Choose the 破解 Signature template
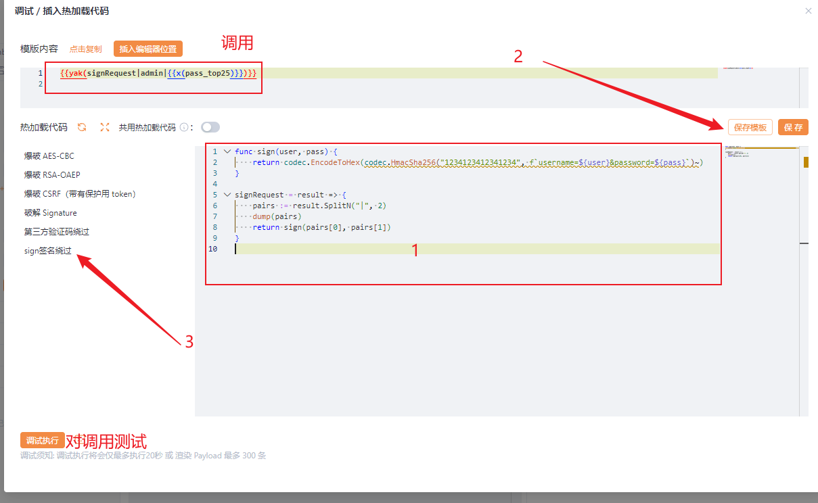The image size is (818, 503). pyautogui.click(x=50, y=213)
